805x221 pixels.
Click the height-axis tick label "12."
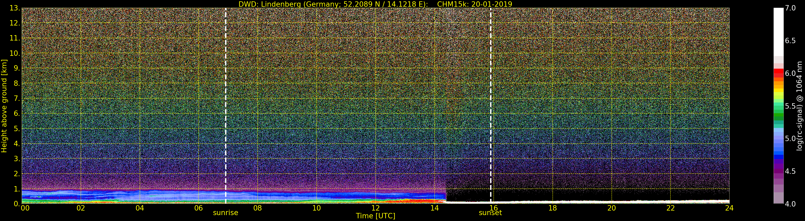pyautogui.click(x=15, y=23)
